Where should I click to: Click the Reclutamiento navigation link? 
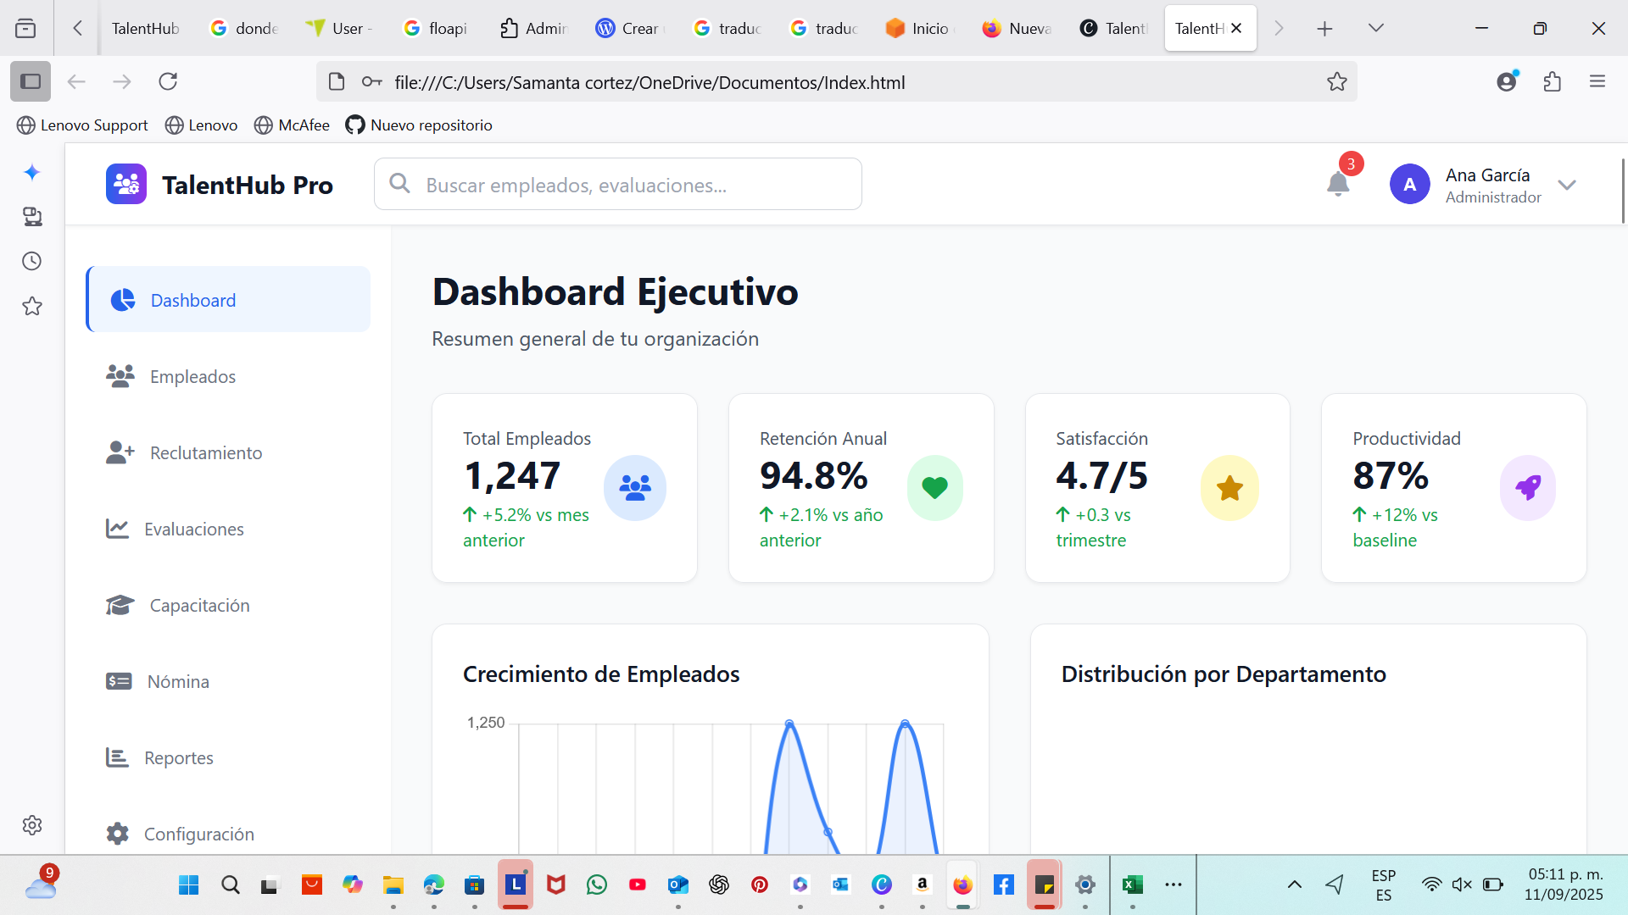click(206, 452)
